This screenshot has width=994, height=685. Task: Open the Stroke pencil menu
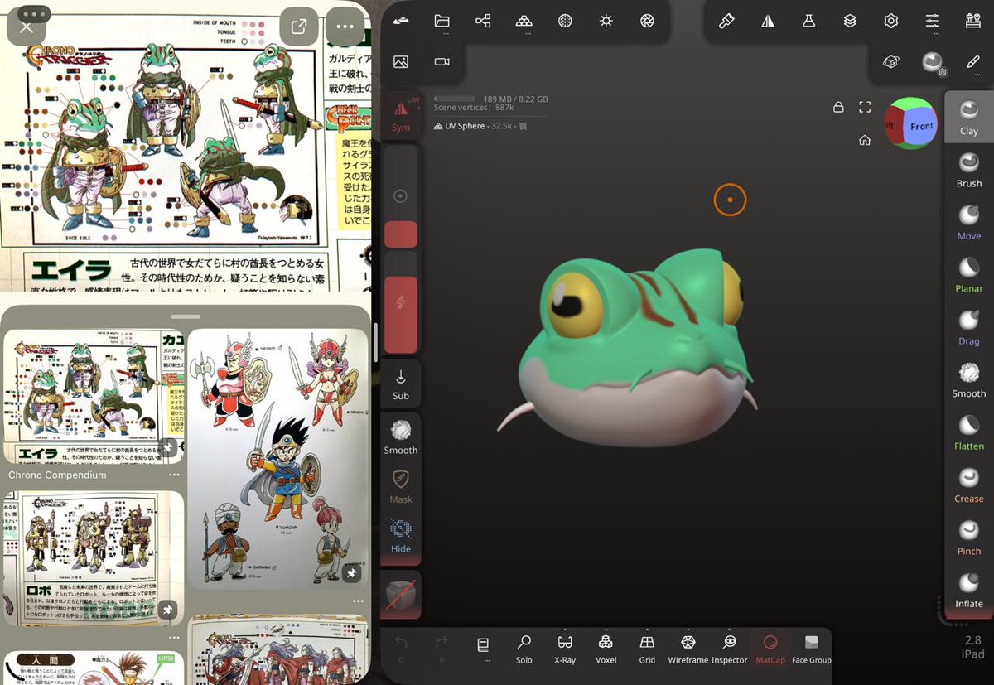973,61
